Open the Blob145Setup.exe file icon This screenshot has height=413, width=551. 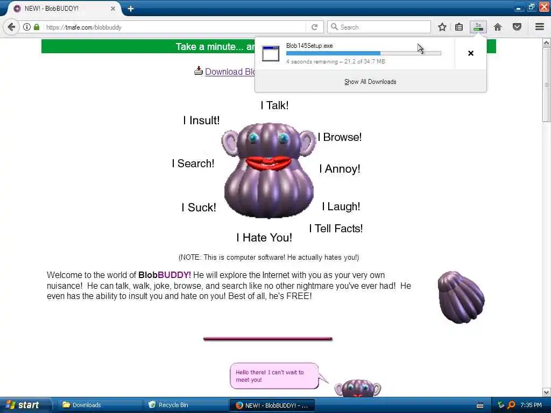point(271,53)
